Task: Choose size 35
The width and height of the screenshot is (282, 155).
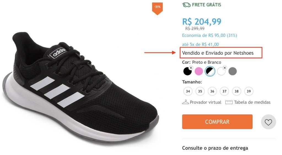Action: pos(200,91)
